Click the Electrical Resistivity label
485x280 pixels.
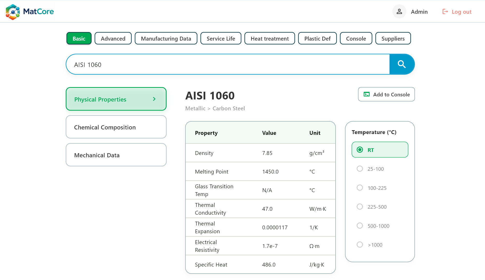[x=207, y=246]
